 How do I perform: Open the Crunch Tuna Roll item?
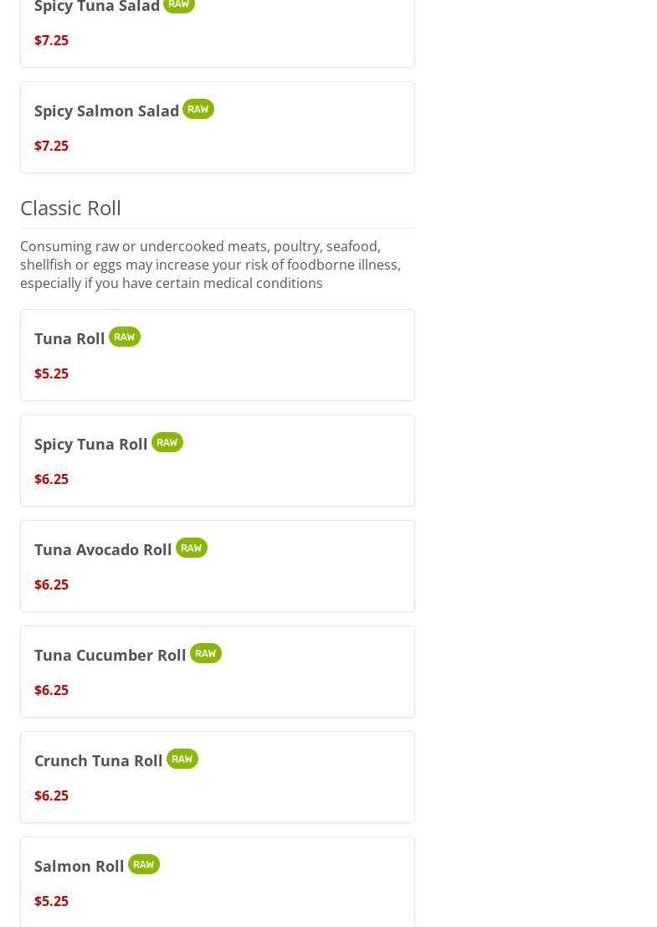click(x=98, y=760)
